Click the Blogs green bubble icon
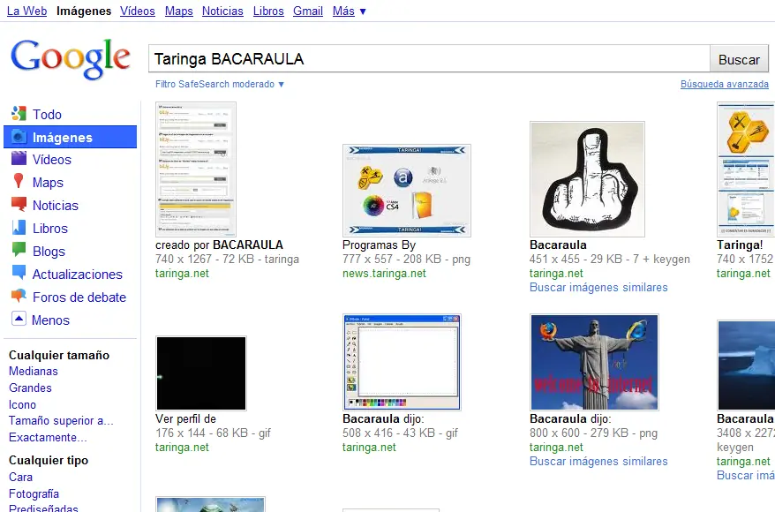775x512 pixels. click(19, 250)
